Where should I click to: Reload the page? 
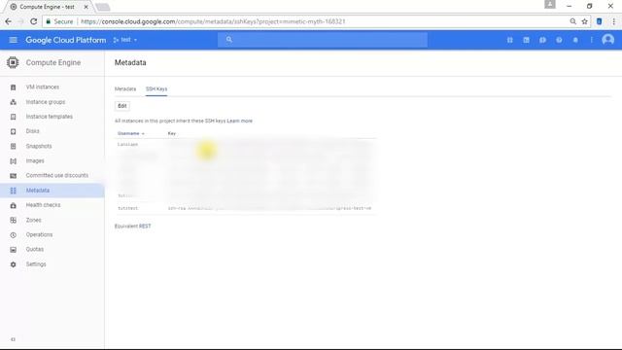point(34,21)
